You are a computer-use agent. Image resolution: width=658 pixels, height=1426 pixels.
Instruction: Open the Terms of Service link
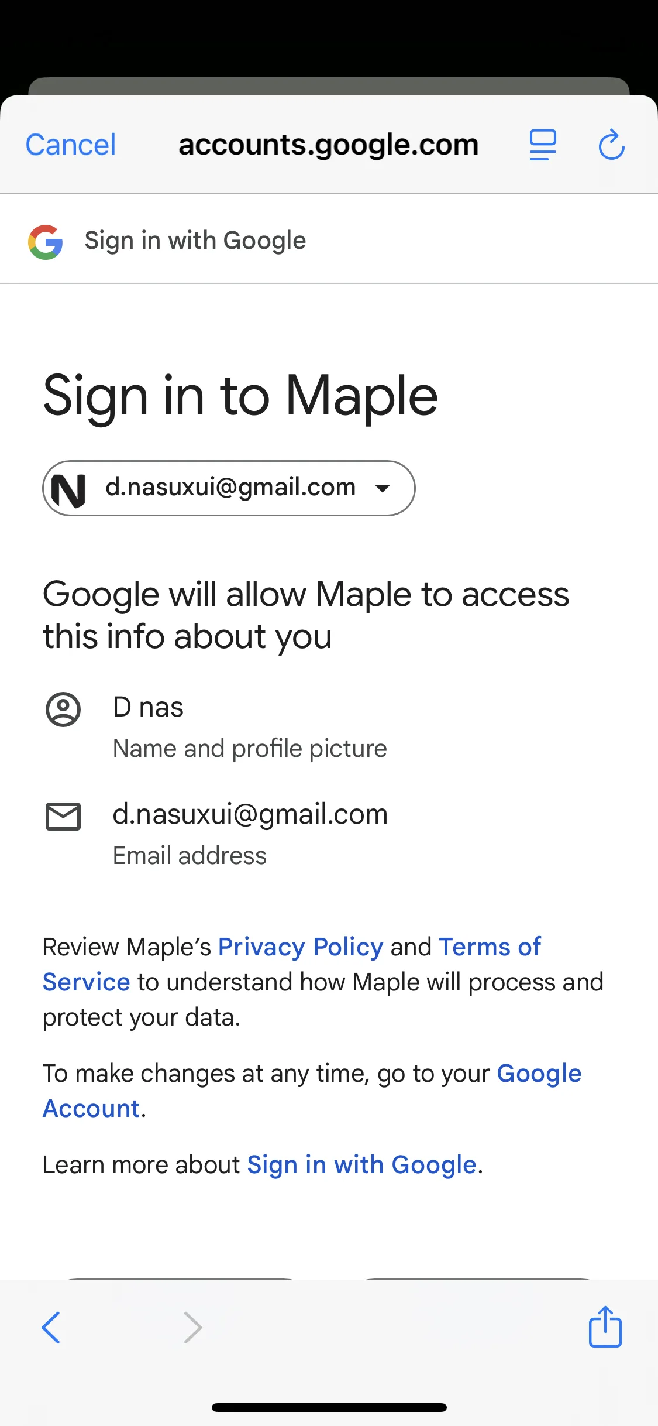pos(489,947)
